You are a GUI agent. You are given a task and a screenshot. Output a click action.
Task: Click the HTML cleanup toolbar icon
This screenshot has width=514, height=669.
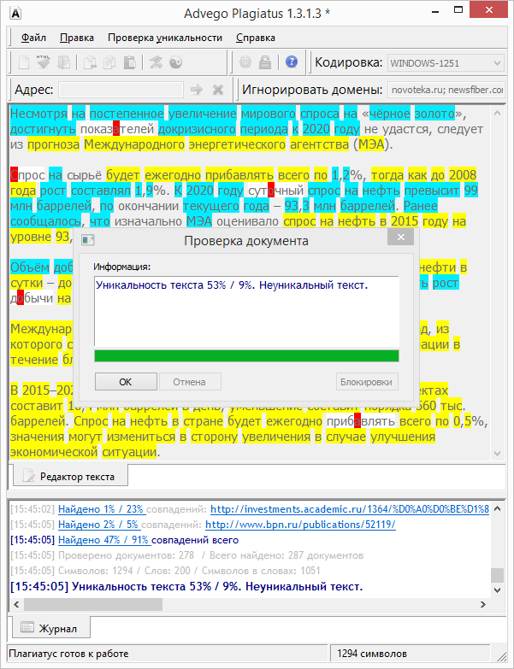pos(43,62)
